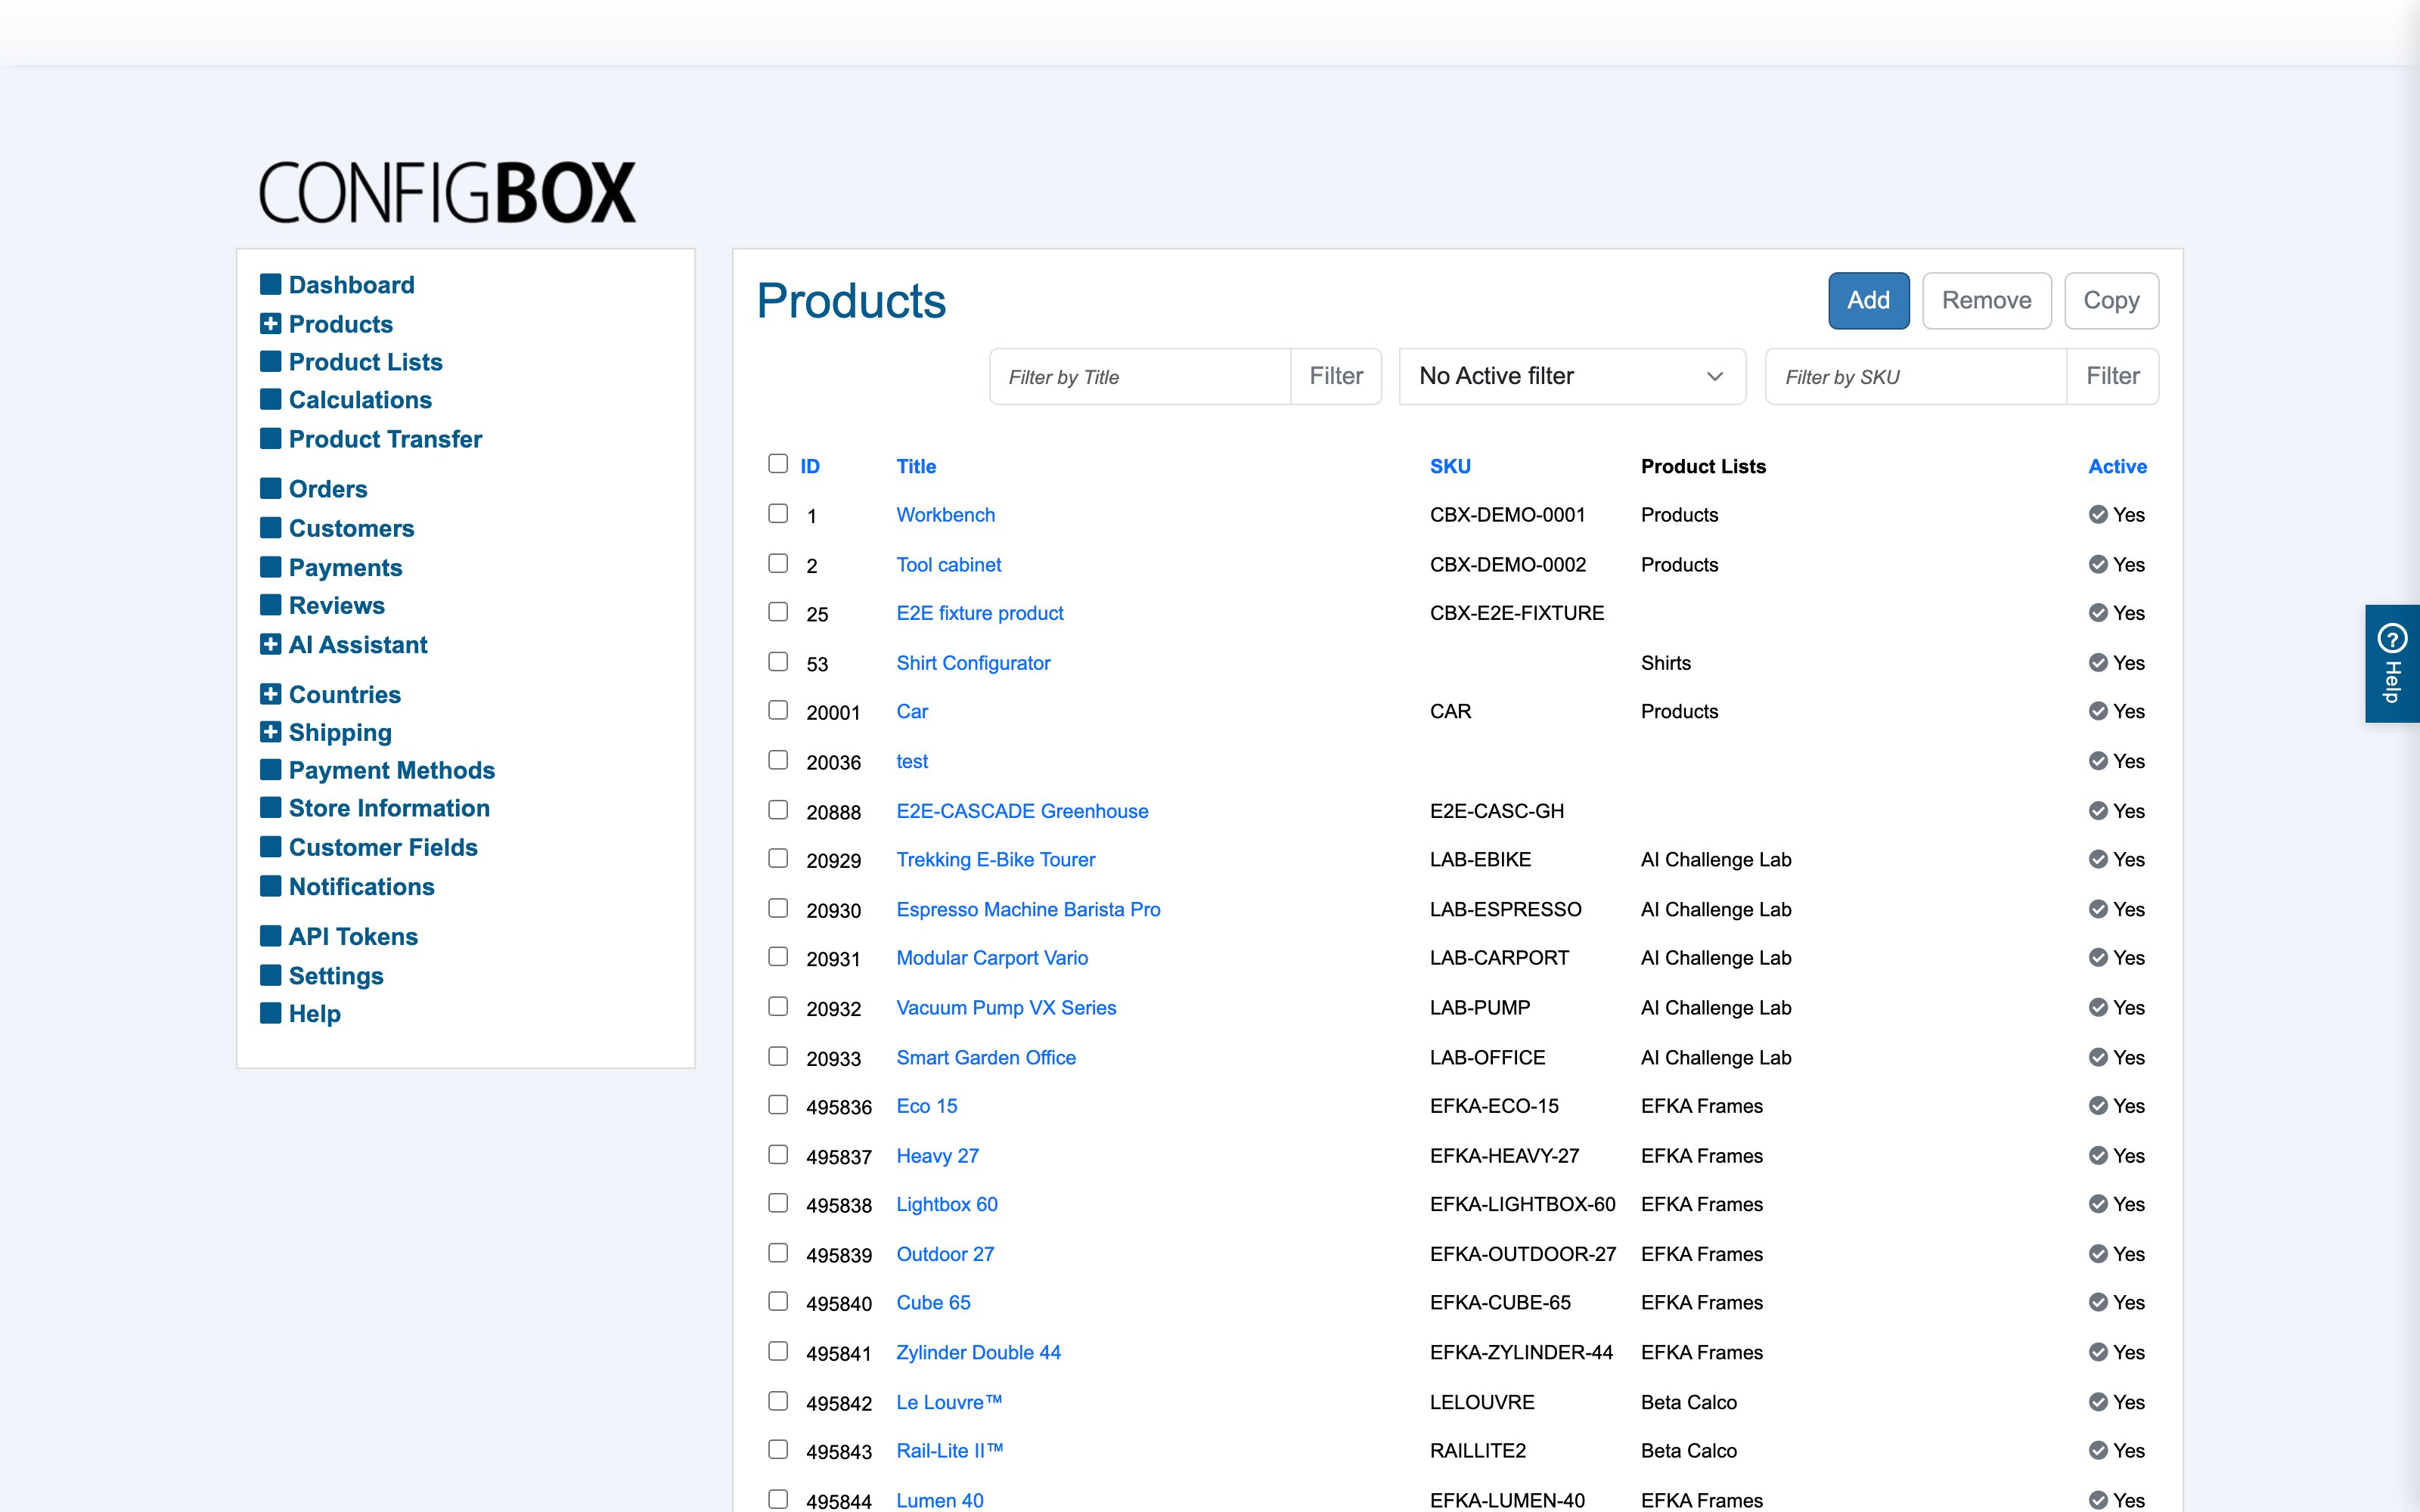Open API Tokens in the sidebar
2420x1512 pixels.
tap(353, 937)
